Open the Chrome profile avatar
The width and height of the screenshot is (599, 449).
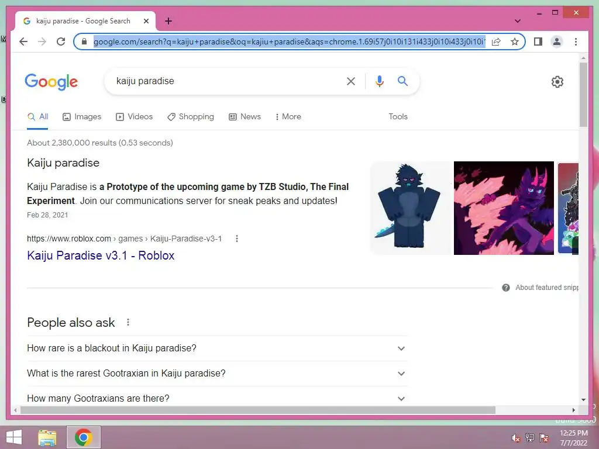pos(557,42)
